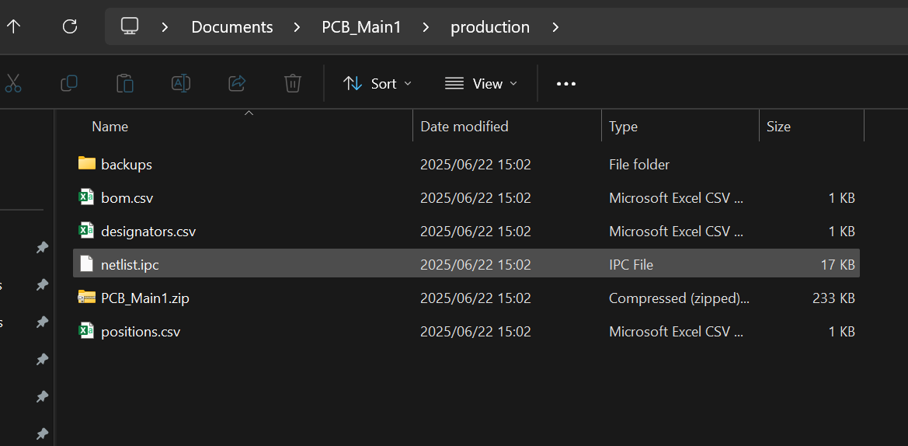
Task: Click the Share icon in toolbar
Action: tap(237, 83)
